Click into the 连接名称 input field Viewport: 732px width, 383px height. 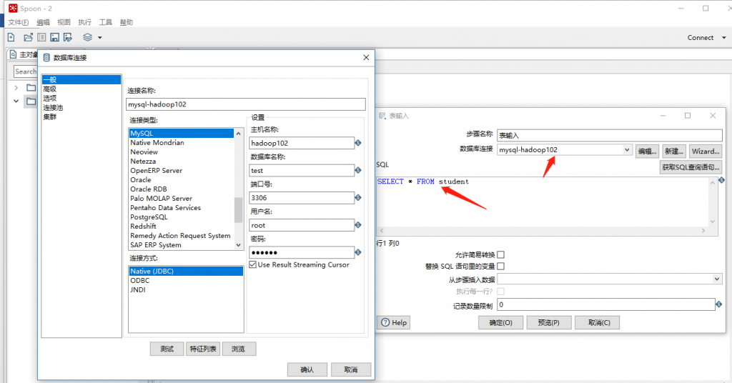pyautogui.click(x=246, y=104)
